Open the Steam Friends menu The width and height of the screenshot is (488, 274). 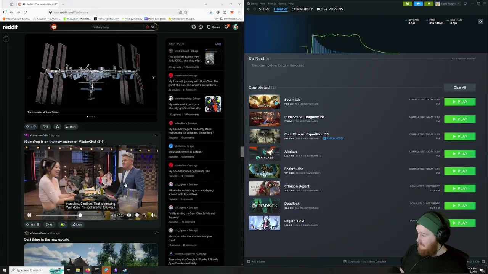point(272,3)
